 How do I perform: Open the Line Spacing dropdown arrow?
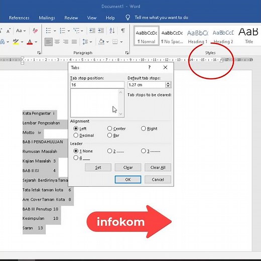tap(91, 42)
